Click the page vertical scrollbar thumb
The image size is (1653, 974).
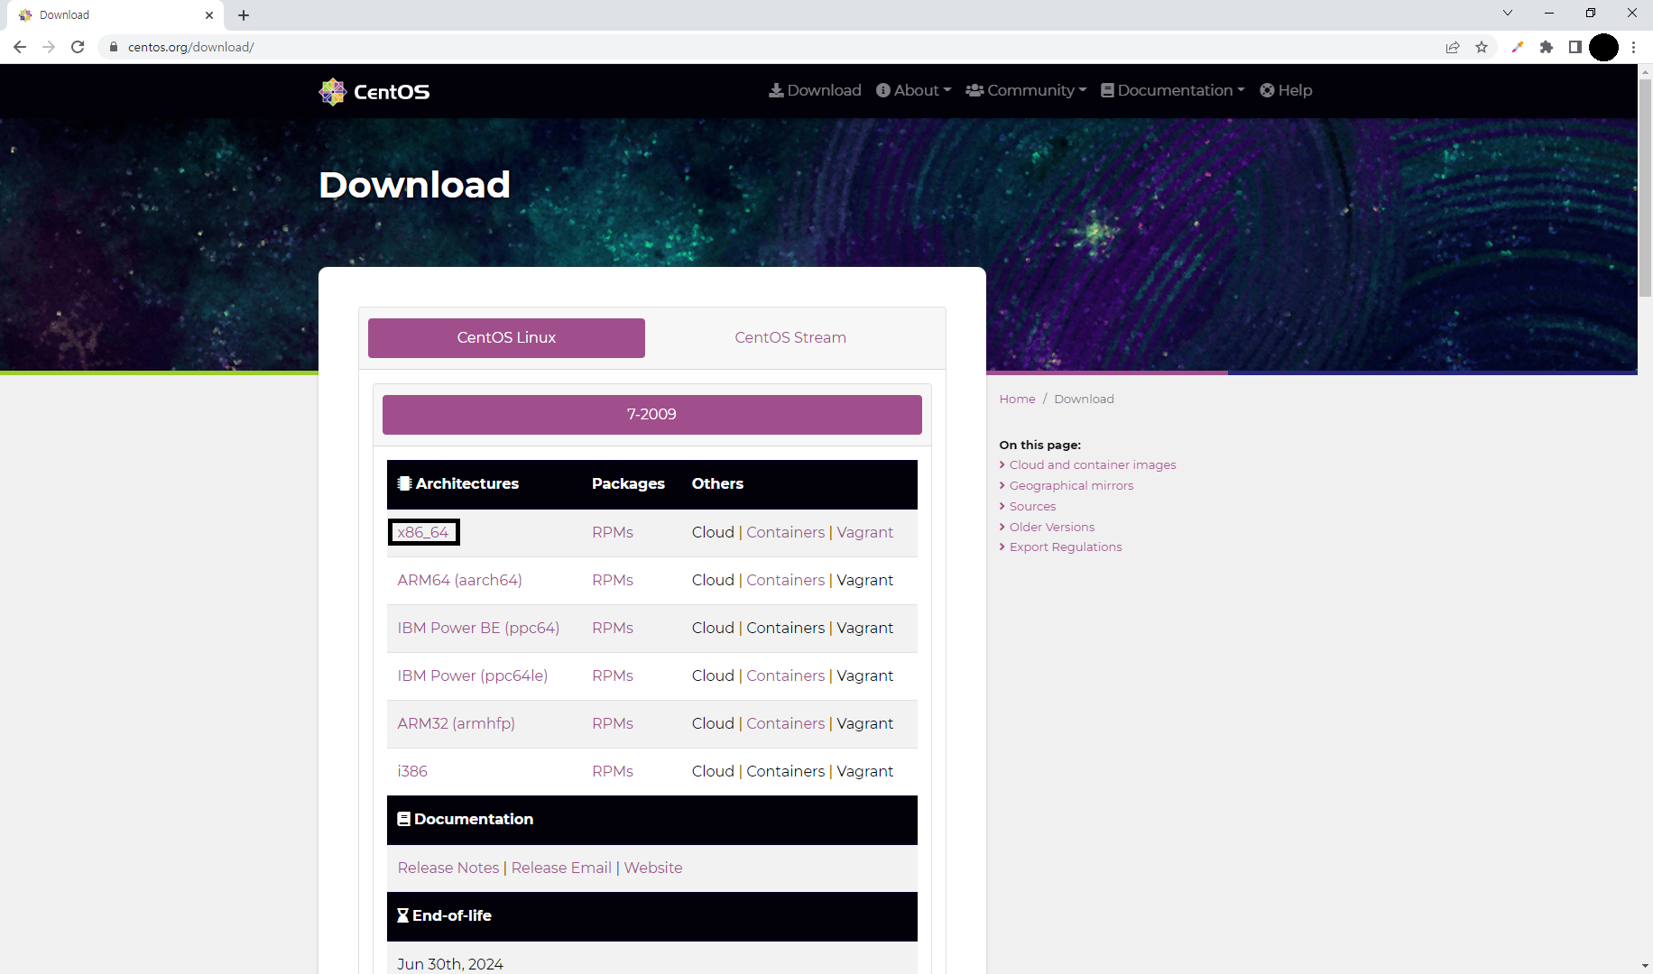[1645, 188]
